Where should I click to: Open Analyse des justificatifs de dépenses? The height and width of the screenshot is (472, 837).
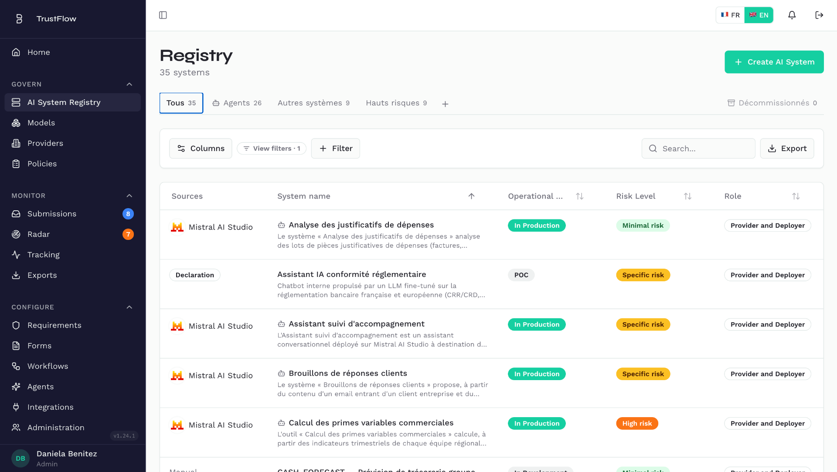pos(361,225)
